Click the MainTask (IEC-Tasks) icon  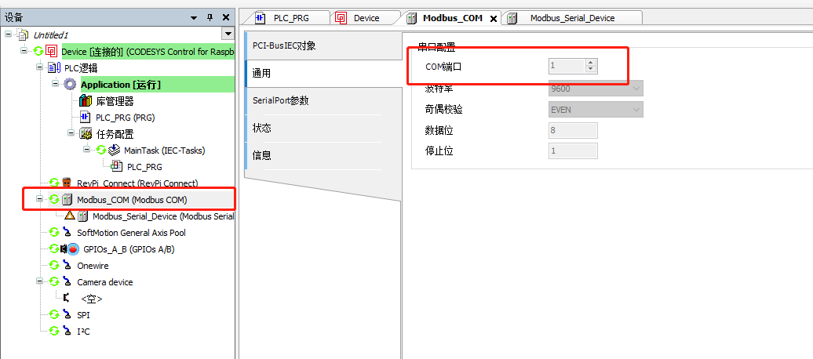pos(114,150)
